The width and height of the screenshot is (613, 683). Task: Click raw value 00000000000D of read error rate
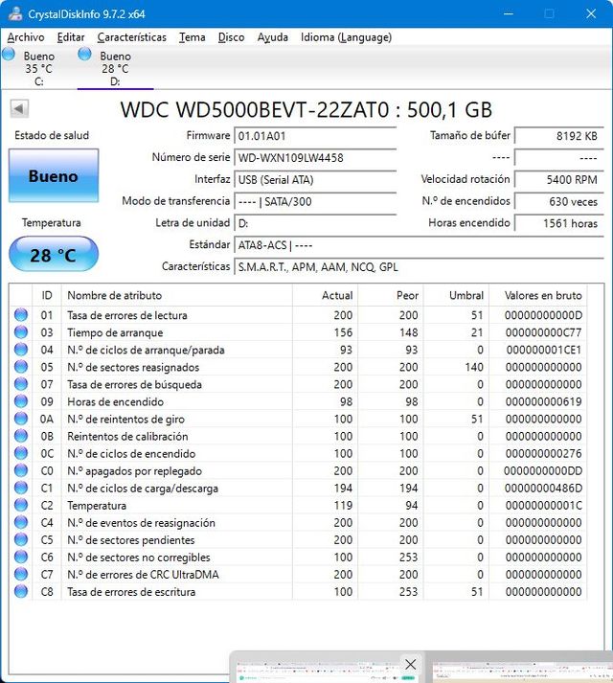click(x=543, y=315)
